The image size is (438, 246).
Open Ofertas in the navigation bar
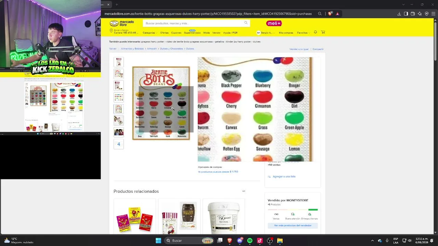(x=164, y=32)
